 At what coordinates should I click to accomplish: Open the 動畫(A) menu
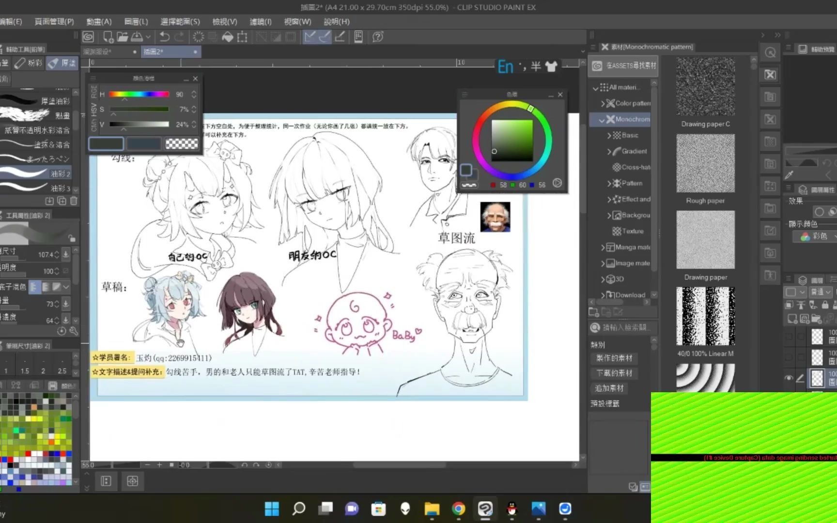pos(99,21)
